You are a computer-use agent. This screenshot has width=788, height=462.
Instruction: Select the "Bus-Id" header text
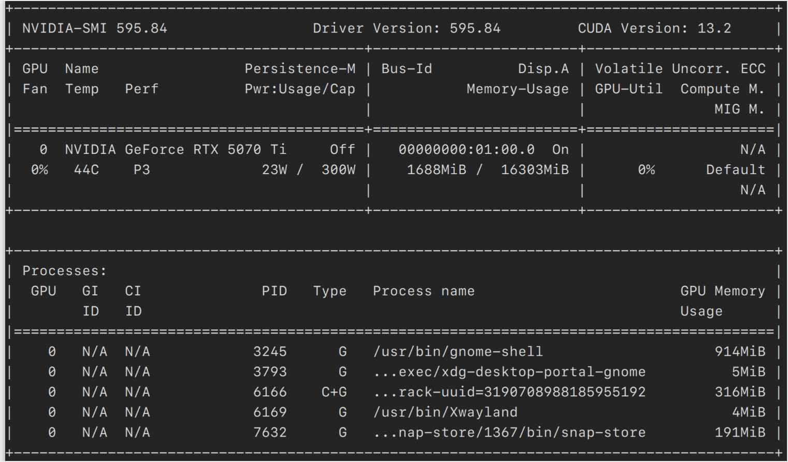(x=407, y=69)
